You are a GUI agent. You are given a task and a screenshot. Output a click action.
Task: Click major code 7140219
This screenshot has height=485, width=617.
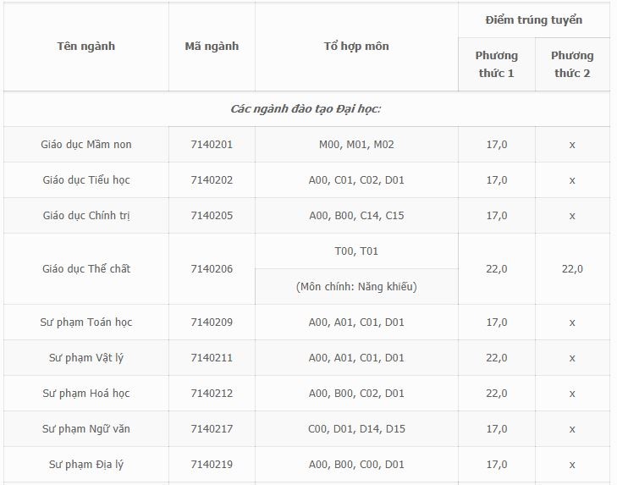[x=212, y=465]
